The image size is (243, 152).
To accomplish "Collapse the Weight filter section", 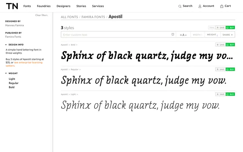I will (x=11, y=73).
